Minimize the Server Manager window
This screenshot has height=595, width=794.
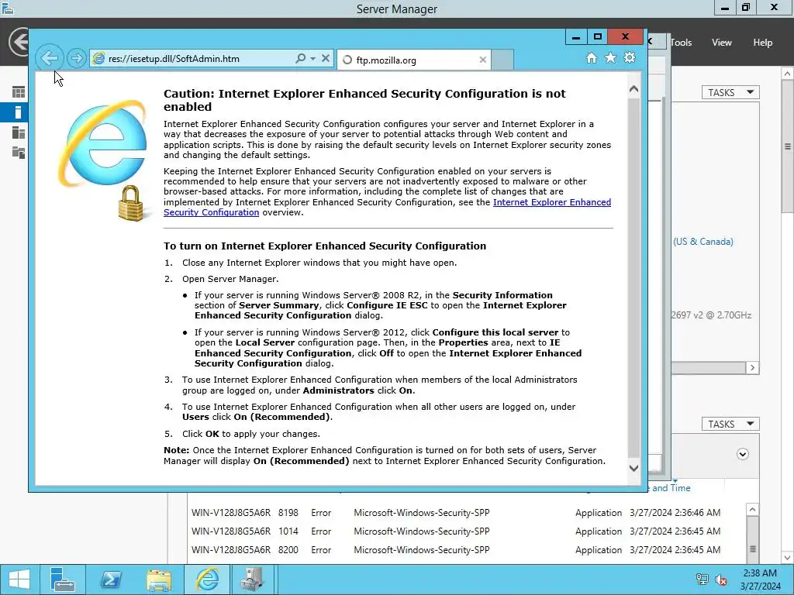(725, 8)
